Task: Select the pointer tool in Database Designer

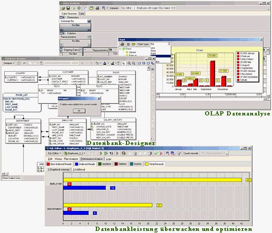Action: tap(123, 63)
